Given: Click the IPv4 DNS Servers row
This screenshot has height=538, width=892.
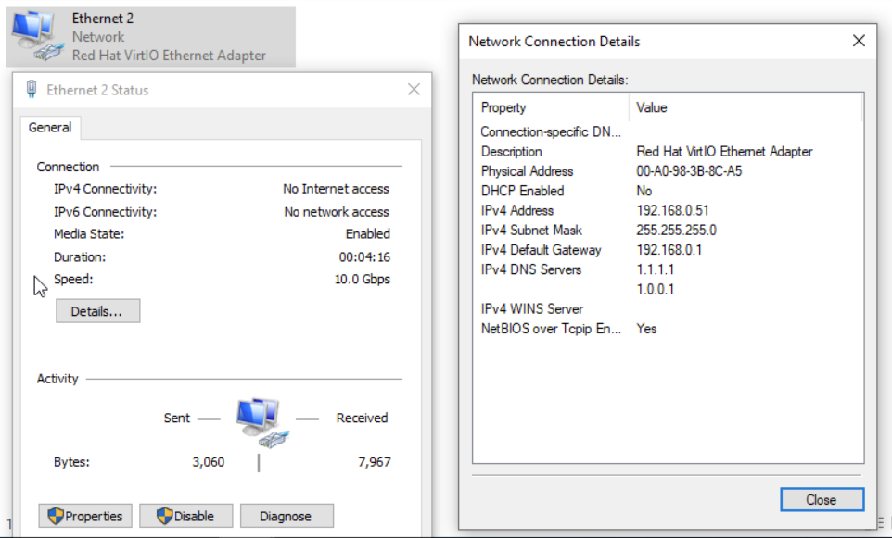Looking at the screenshot, I should click(x=531, y=269).
